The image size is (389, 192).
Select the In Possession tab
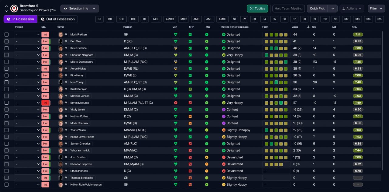click(20, 19)
